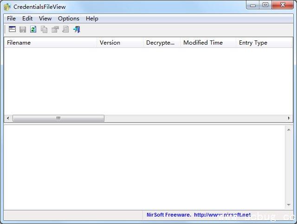Maximize the CredentialsFileView window
This screenshot has height=224, width=297.
(265, 5)
